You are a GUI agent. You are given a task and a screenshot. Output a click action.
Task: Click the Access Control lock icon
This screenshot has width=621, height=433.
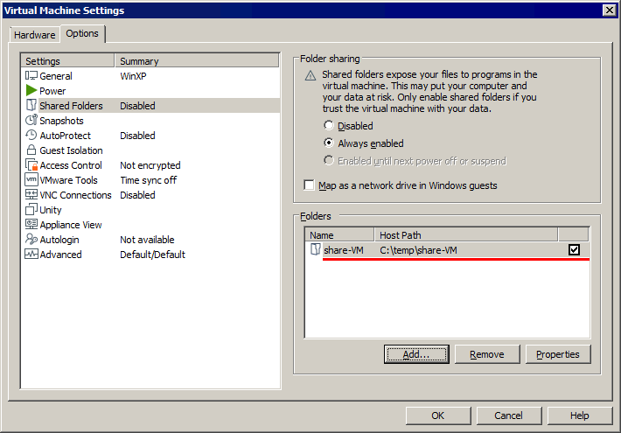pos(31,164)
